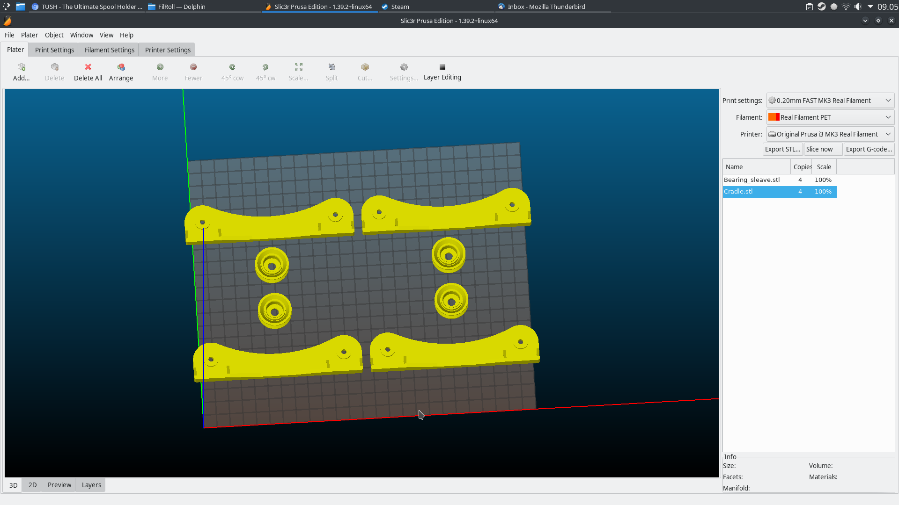899x505 pixels.
Task: Switch to TUSH Spool Holder browser window
Action: tap(87, 7)
